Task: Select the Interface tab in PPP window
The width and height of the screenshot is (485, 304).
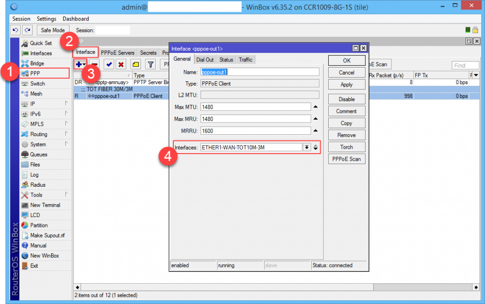Action: 86,52
